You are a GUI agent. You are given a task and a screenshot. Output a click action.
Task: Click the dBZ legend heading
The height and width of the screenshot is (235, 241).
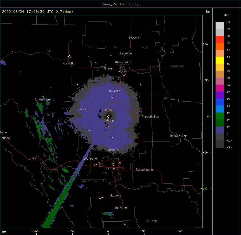click(226, 15)
